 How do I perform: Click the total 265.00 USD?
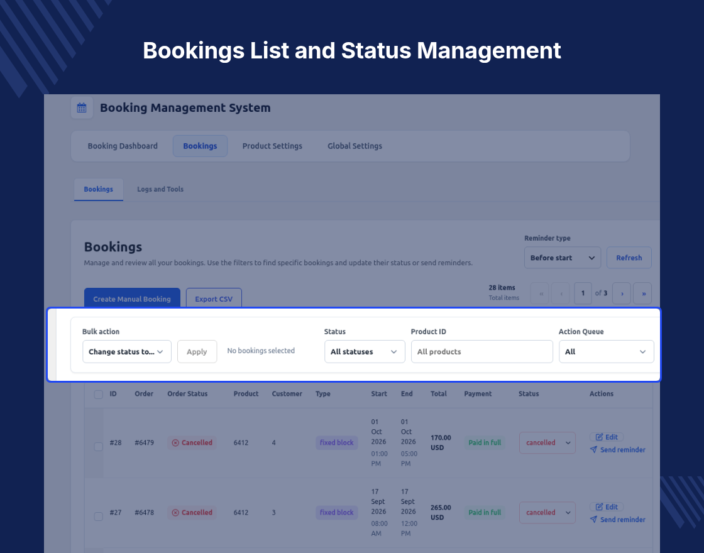point(441,513)
